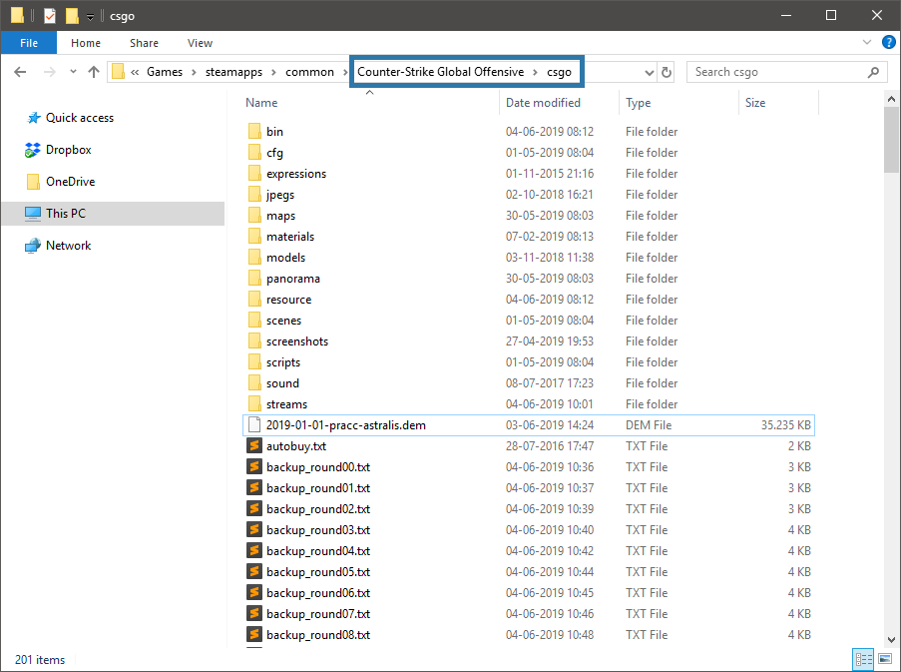The image size is (901, 672).
Task: Select the scripts folder icon
Action: point(254,362)
